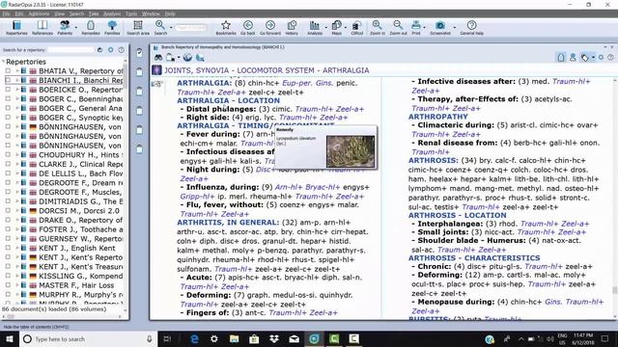Check the BHATIA V. repertory checkbox

pyautogui.click(x=8, y=70)
